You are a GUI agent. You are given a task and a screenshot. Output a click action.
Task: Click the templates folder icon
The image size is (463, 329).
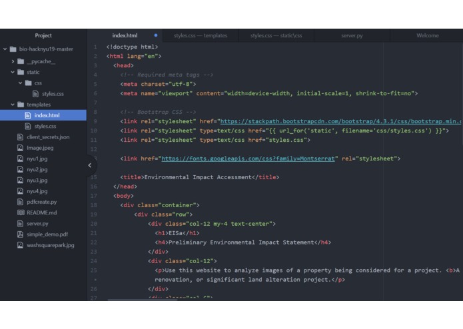click(x=21, y=105)
